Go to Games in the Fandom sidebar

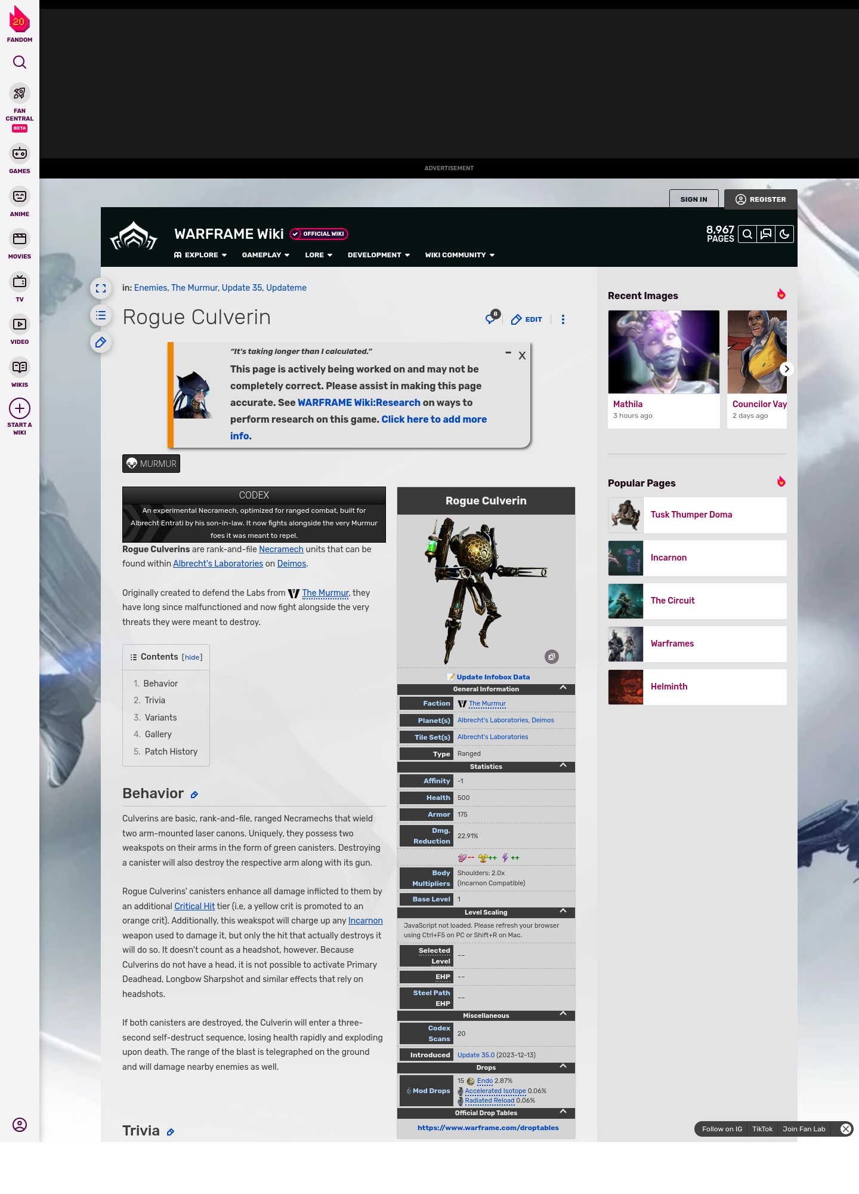point(20,159)
